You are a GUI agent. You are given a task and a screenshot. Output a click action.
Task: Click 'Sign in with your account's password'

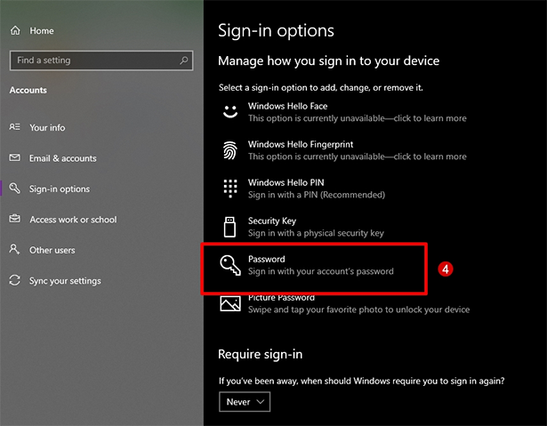coord(321,271)
